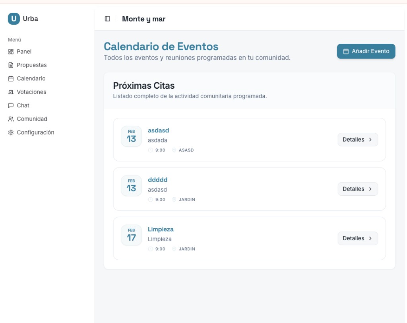Click the Votaciones ballot icon
This screenshot has height=323, width=407.
coord(11,92)
